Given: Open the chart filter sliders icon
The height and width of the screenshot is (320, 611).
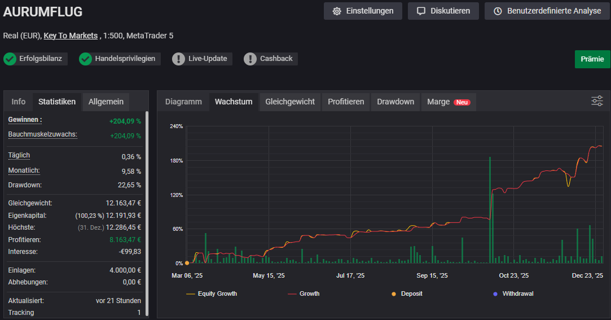Looking at the screenshot, I should click(597, 101).
